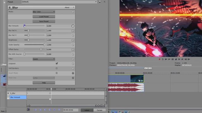Toggle Loop Playback in preview transport

[x=163, y=59]
